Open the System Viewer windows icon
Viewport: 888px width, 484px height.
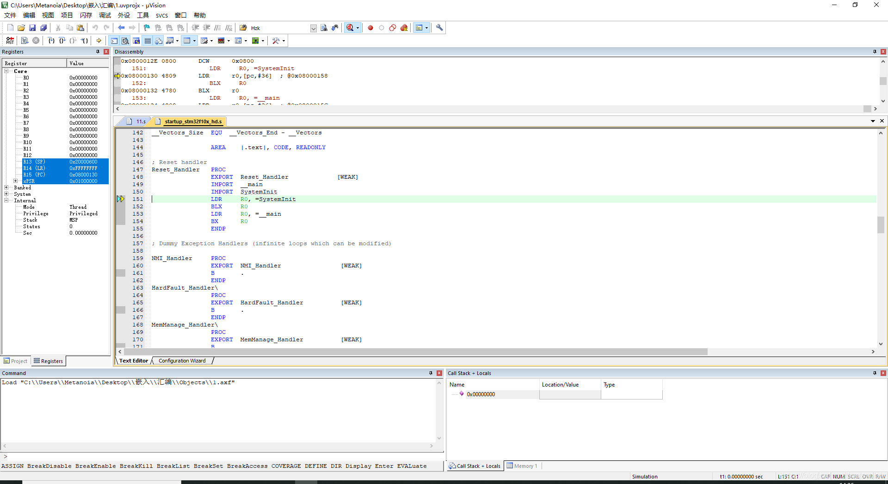255,41
